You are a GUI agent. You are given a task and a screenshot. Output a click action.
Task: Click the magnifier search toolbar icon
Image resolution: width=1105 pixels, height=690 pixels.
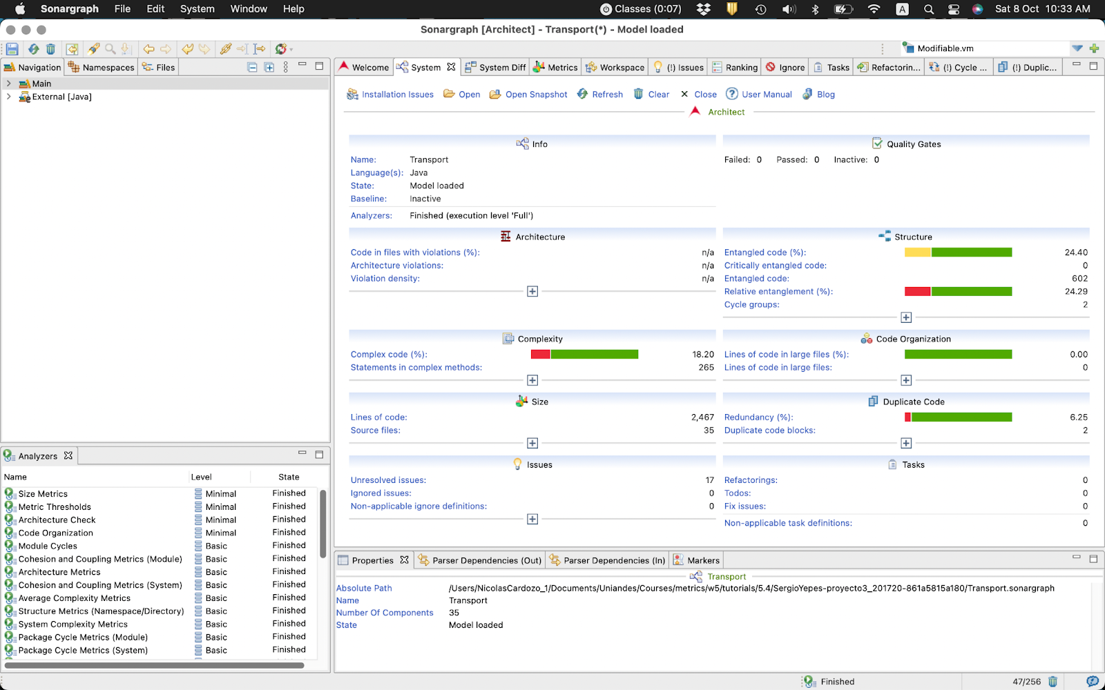coord(110,49)
